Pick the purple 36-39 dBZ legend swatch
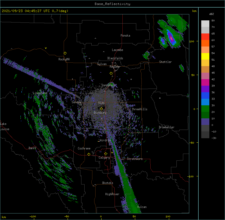The width and height of the screenshot is (225, 220). point(205,89)
